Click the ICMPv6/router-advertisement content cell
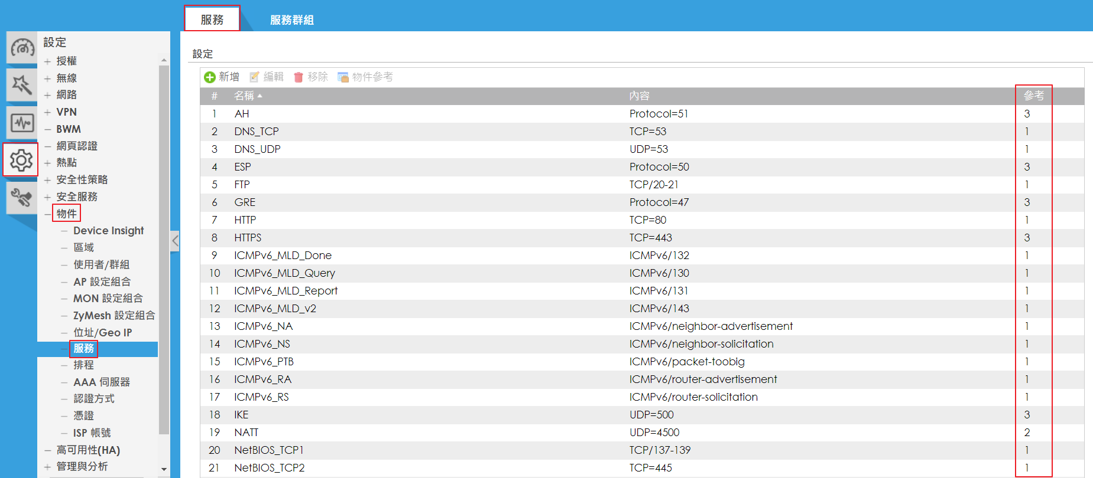This screenshot has height=478, width=1093. pos(703,379)
